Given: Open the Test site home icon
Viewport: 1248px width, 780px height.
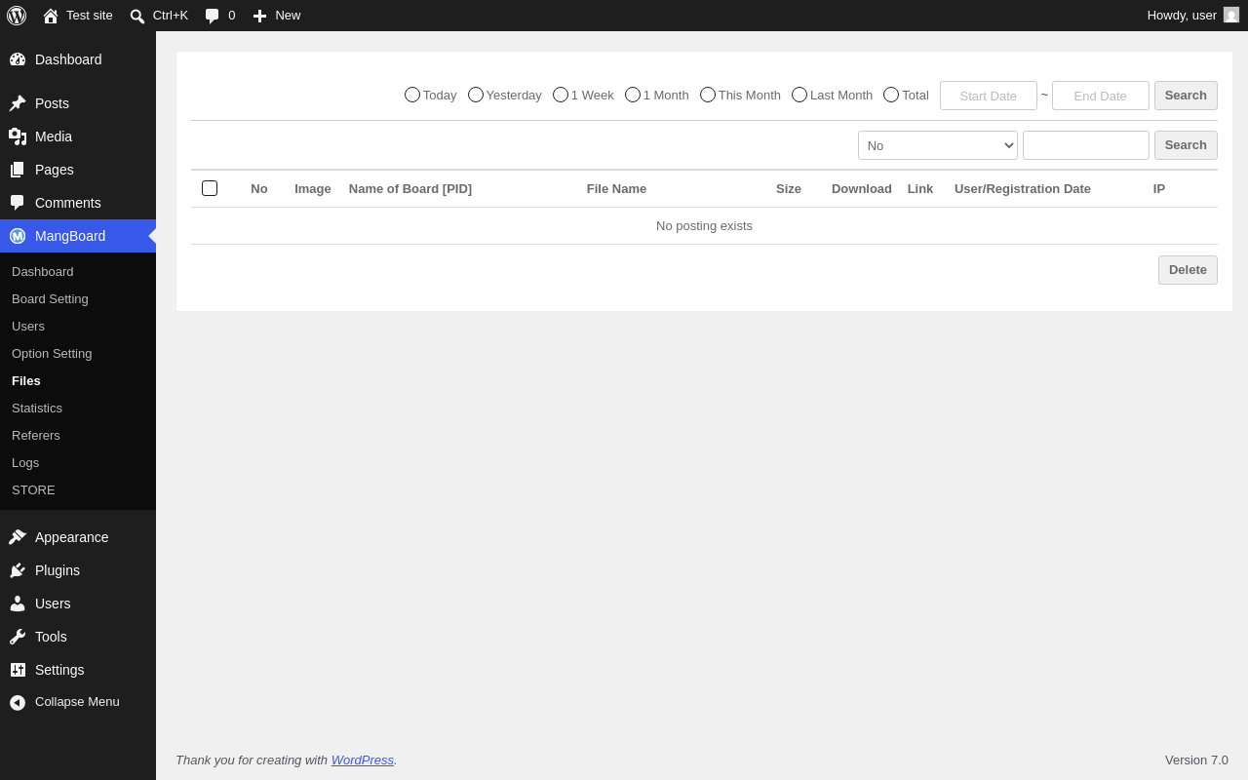Looking at the screenshot, I should 51,16.
